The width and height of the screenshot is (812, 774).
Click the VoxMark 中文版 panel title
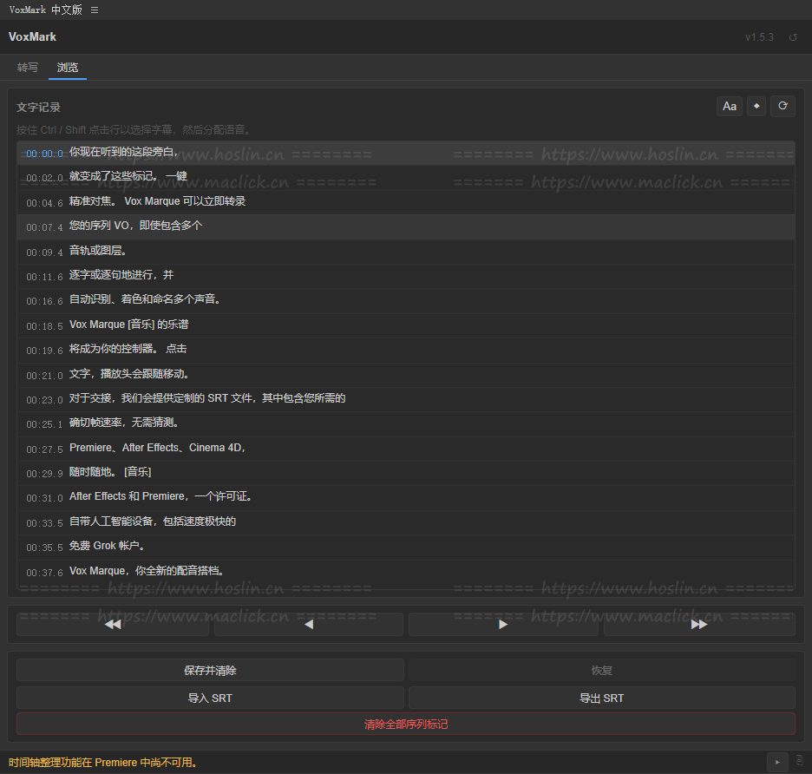(46, 10)
